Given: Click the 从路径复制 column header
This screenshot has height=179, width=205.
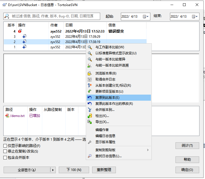Looking at the screenshot, I should pos(54,109).
